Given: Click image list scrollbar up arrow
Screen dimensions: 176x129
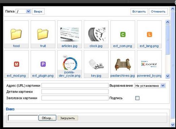Looking at the screenshot, I should pyautogui.click(x=168, y=22).
